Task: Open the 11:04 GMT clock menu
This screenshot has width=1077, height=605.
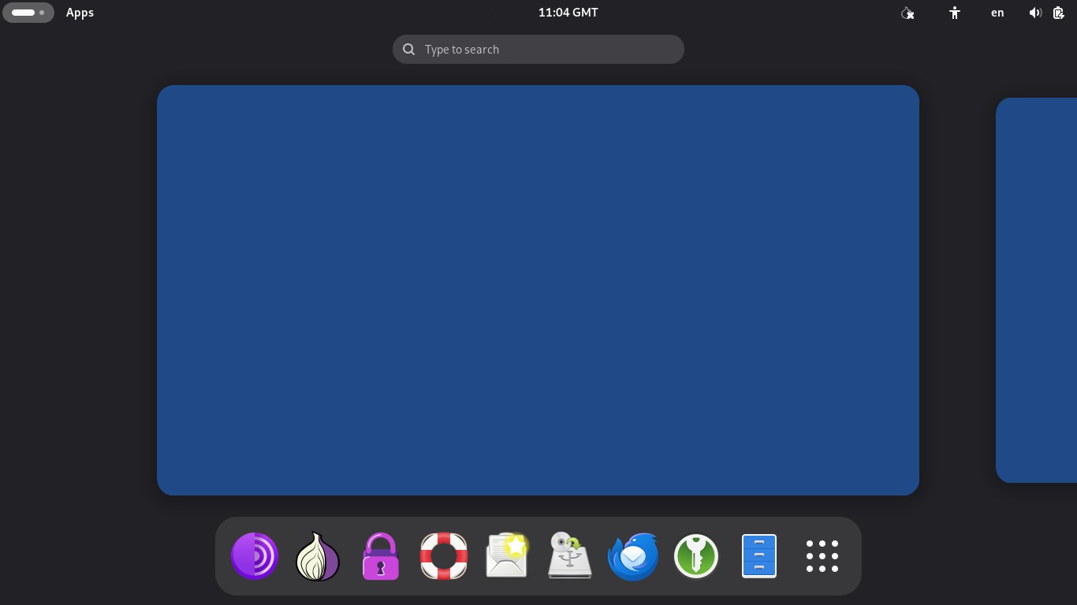Action: click(x=568, y=13)
